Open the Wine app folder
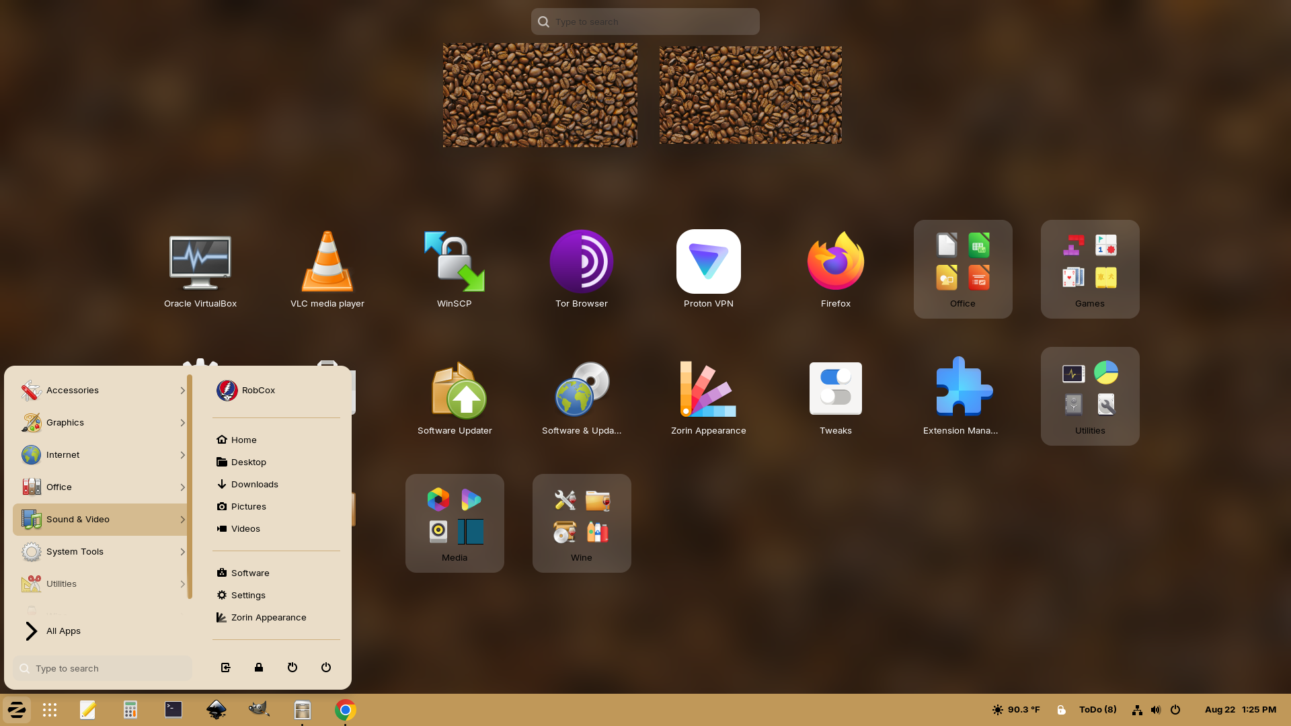The image size is (1291, 726). tap(581, 523)
